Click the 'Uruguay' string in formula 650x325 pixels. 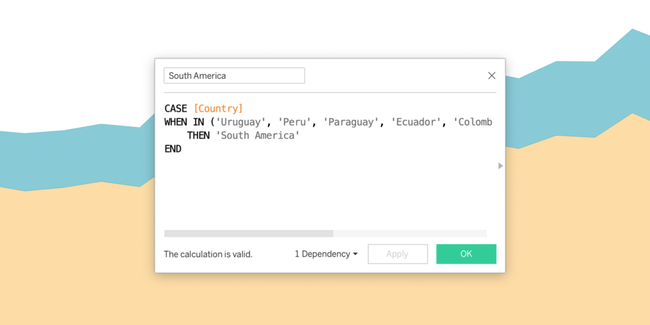pos(241,123)
